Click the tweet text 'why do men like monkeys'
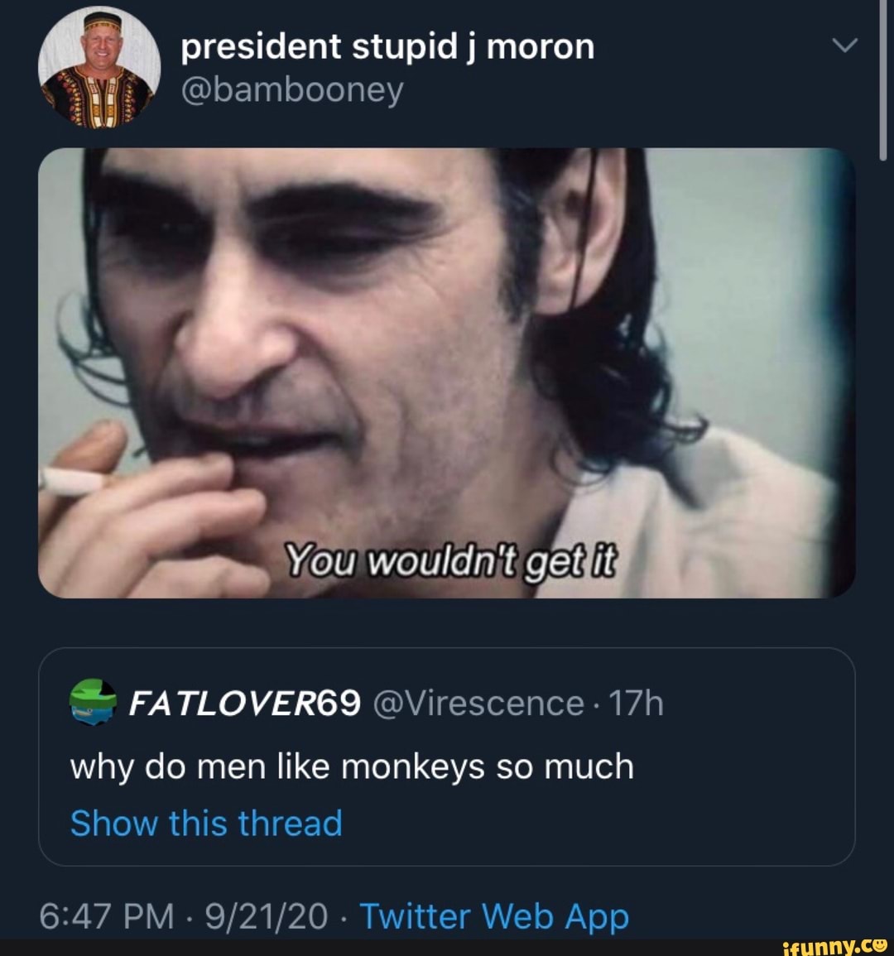The width and height of the screenshot is (894, 956). (352, 765)
